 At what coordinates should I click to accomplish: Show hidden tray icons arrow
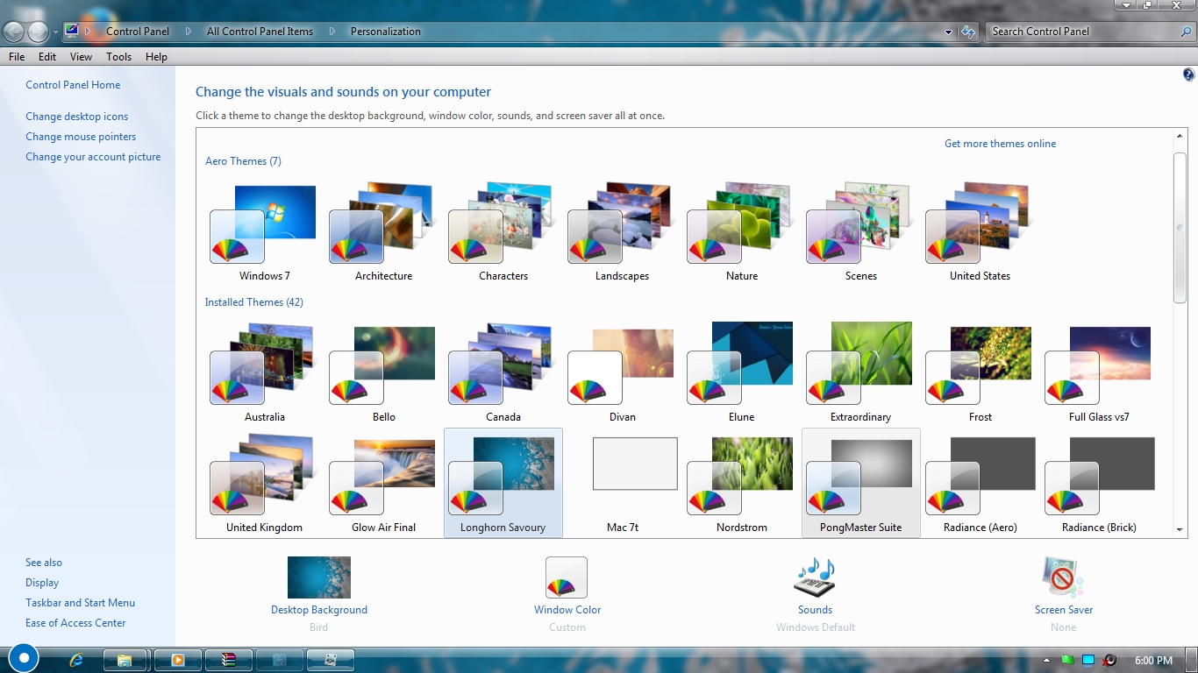click(1046, 661)
